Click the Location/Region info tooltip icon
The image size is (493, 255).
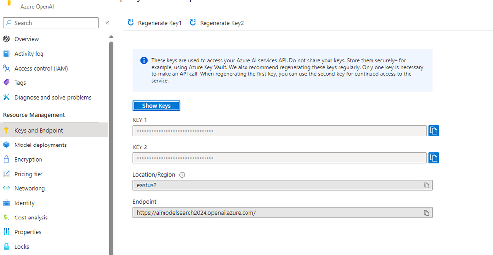click(182, 175)
